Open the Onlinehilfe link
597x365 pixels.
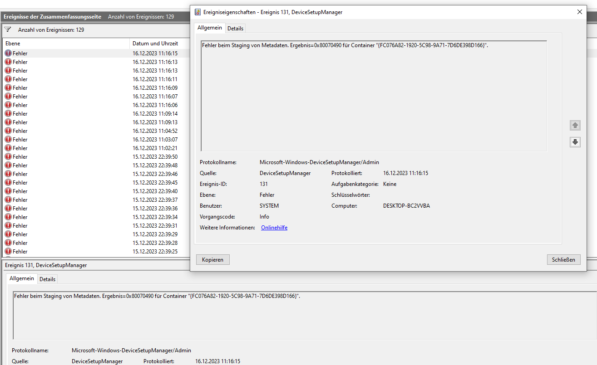[274, 228]
